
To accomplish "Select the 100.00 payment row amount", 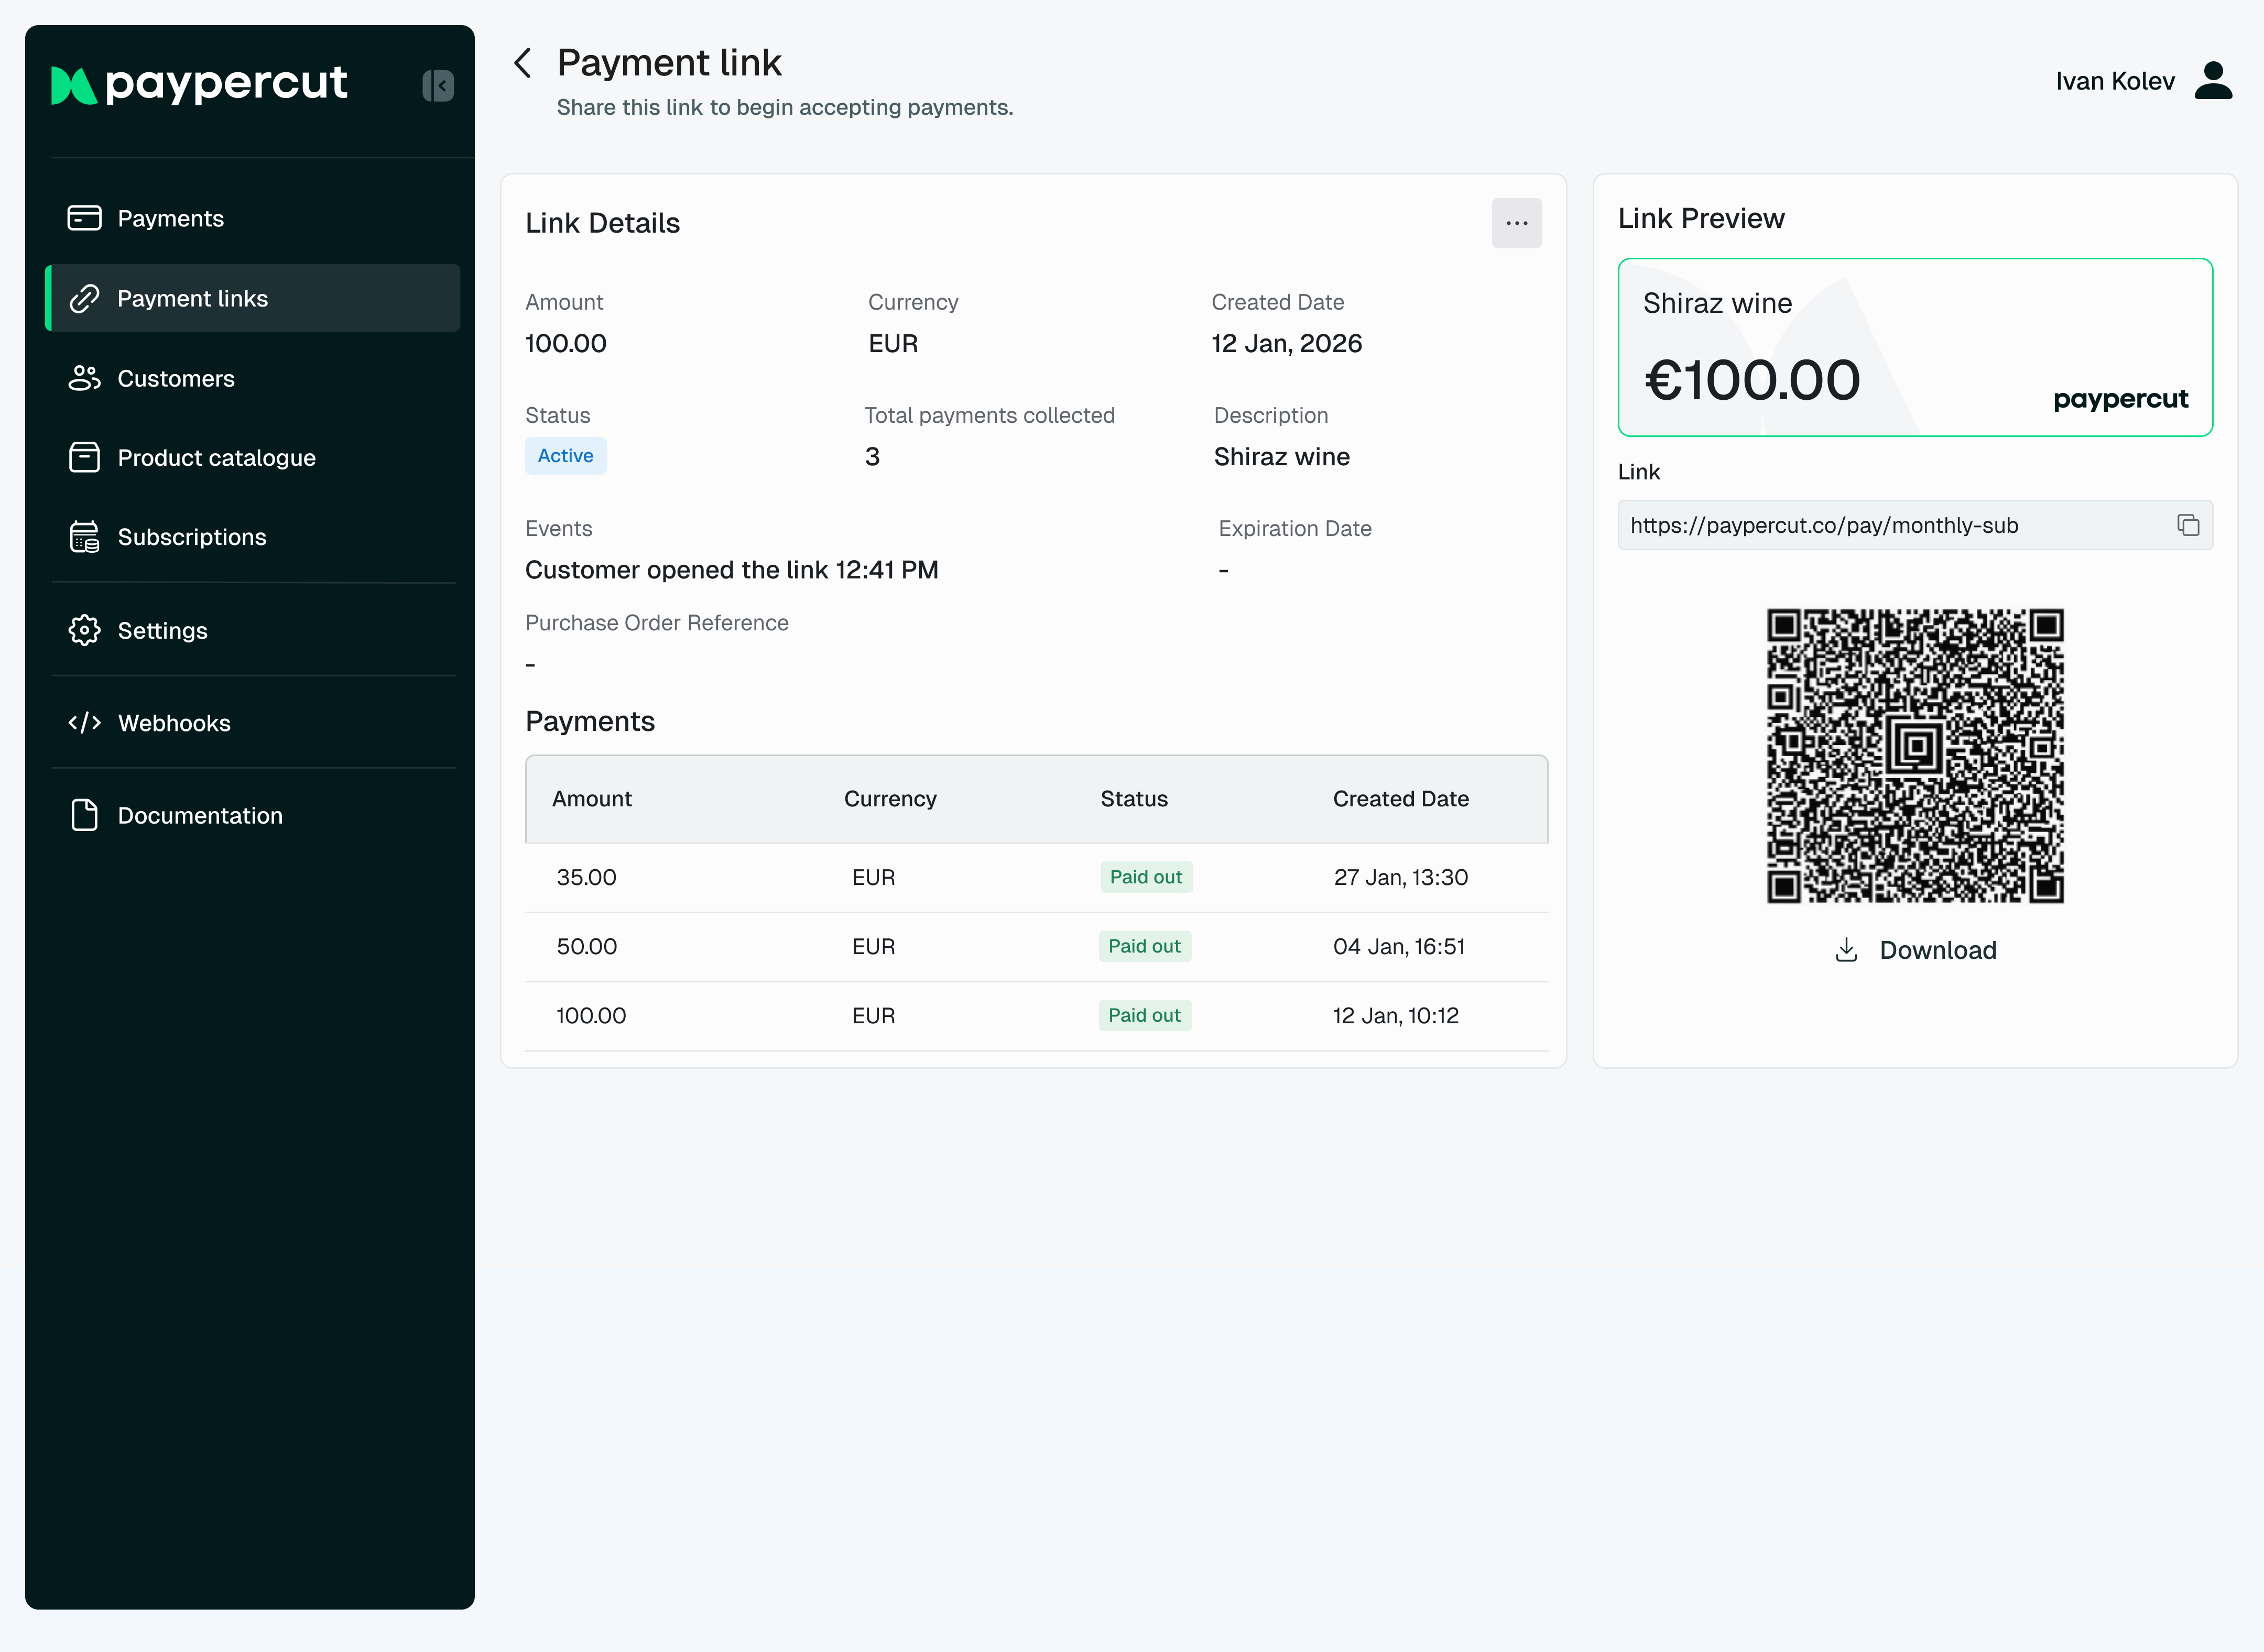I will (591, 1015).
